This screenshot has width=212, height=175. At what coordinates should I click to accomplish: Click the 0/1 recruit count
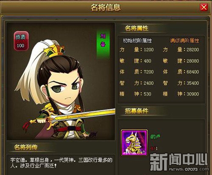tap(154, 148)
